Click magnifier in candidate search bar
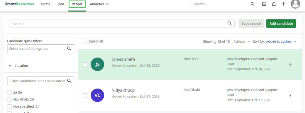Image resolution: width=305 pixels, height=113 pixels. click(x=230, y=24)
